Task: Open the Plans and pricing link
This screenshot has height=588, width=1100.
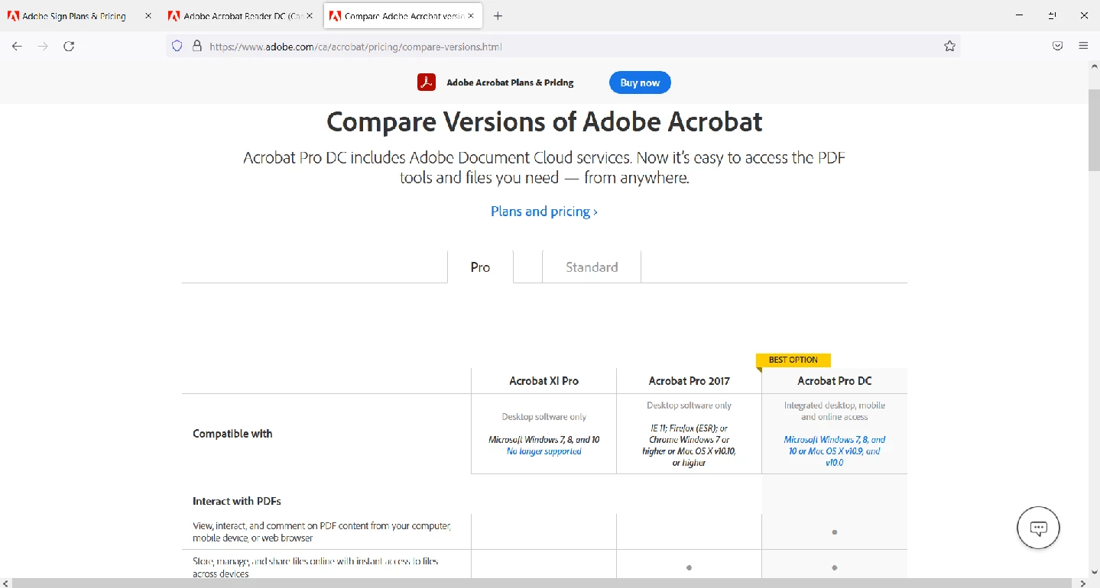Action: point(544,212)
